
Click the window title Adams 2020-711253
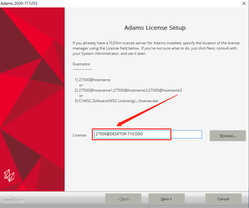coord(19,3)
